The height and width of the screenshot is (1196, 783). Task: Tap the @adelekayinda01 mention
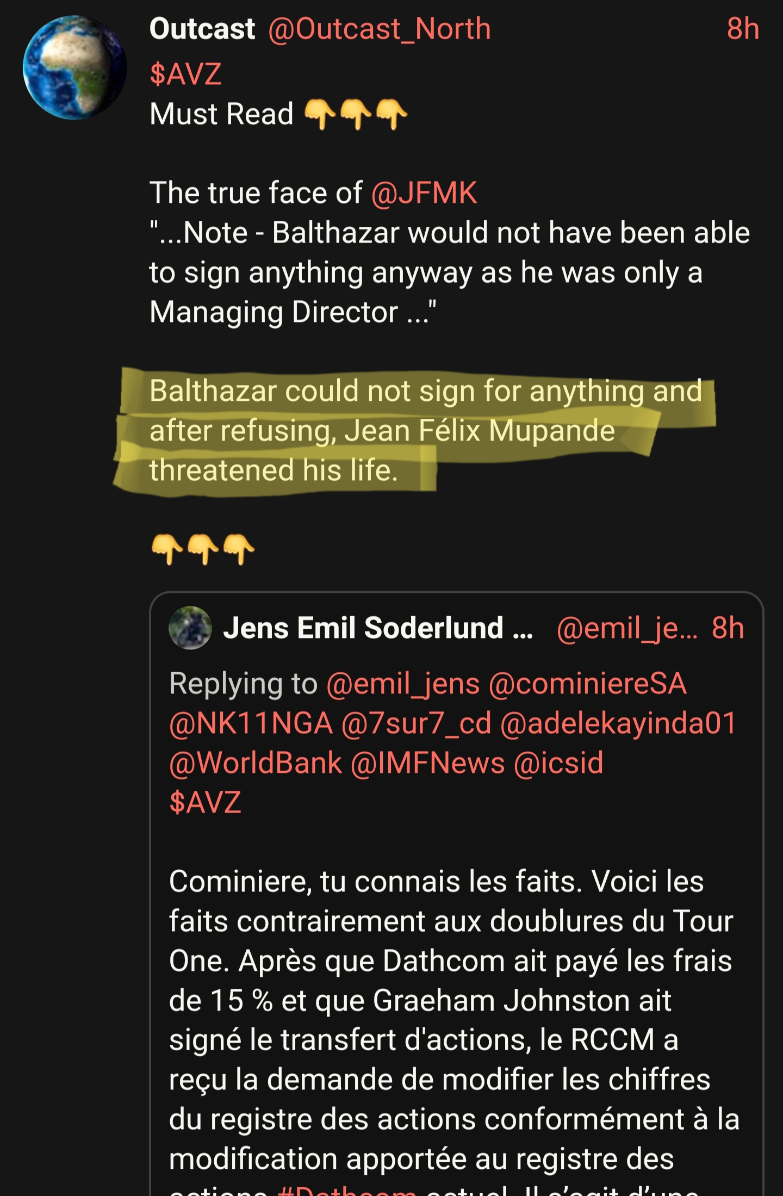coord(618,723)
